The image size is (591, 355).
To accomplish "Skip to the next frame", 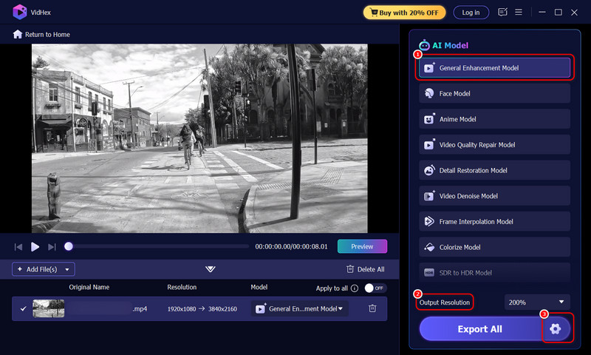I will tap(52, 246).
